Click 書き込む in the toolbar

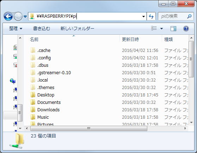coord(42,29)
